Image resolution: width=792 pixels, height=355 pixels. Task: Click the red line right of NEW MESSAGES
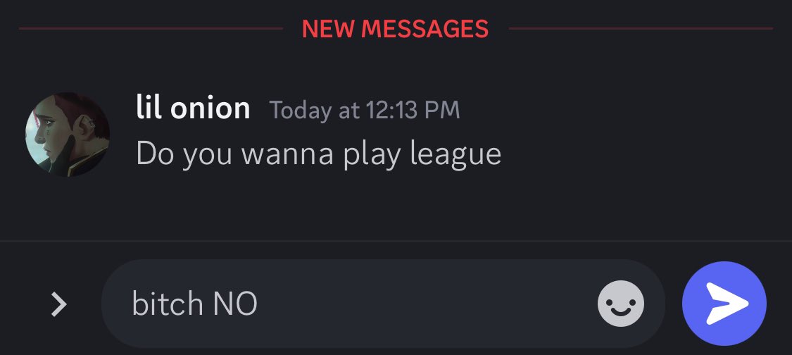[x=641, y=28]
